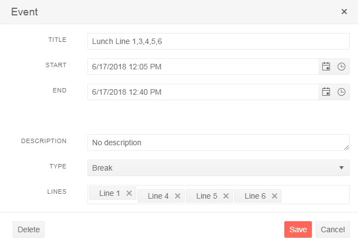Click into the END date-time field

coord(203,92)
